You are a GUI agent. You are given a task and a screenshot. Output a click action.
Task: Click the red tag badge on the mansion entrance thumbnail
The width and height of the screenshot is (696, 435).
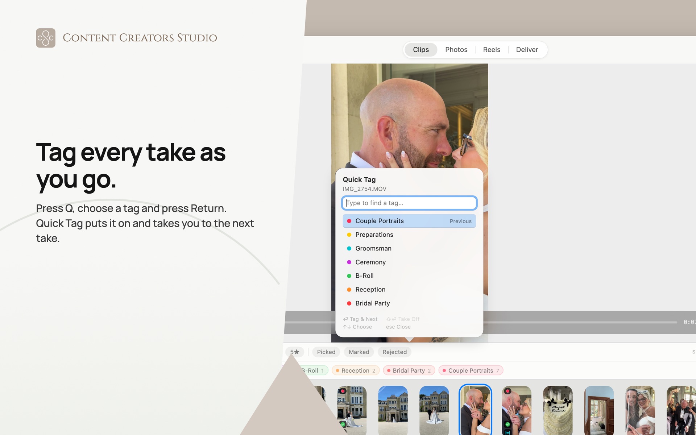[343, 391]
